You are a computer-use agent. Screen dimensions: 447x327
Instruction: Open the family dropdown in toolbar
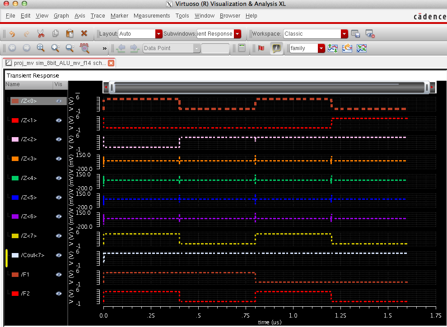pos(321,48)
